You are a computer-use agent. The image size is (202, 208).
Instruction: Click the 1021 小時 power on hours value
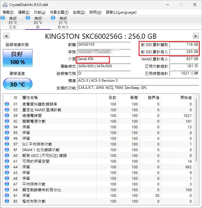click(184, 73)
